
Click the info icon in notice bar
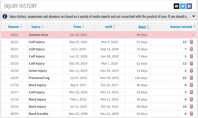tap(5, 16)
